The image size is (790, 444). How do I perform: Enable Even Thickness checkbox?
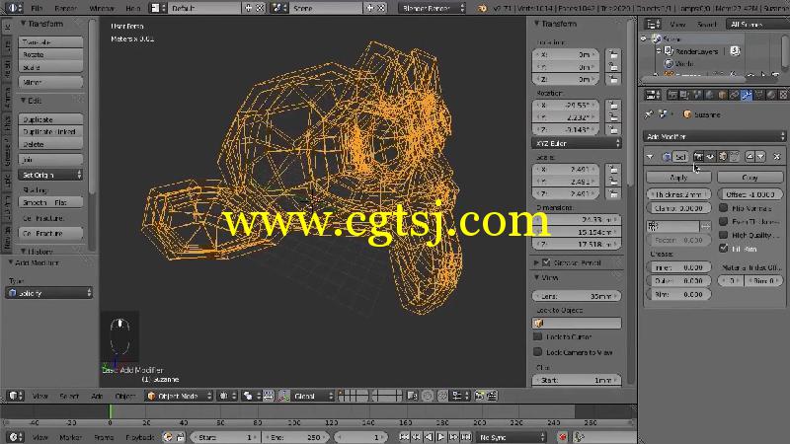click(x=724, y=221)
